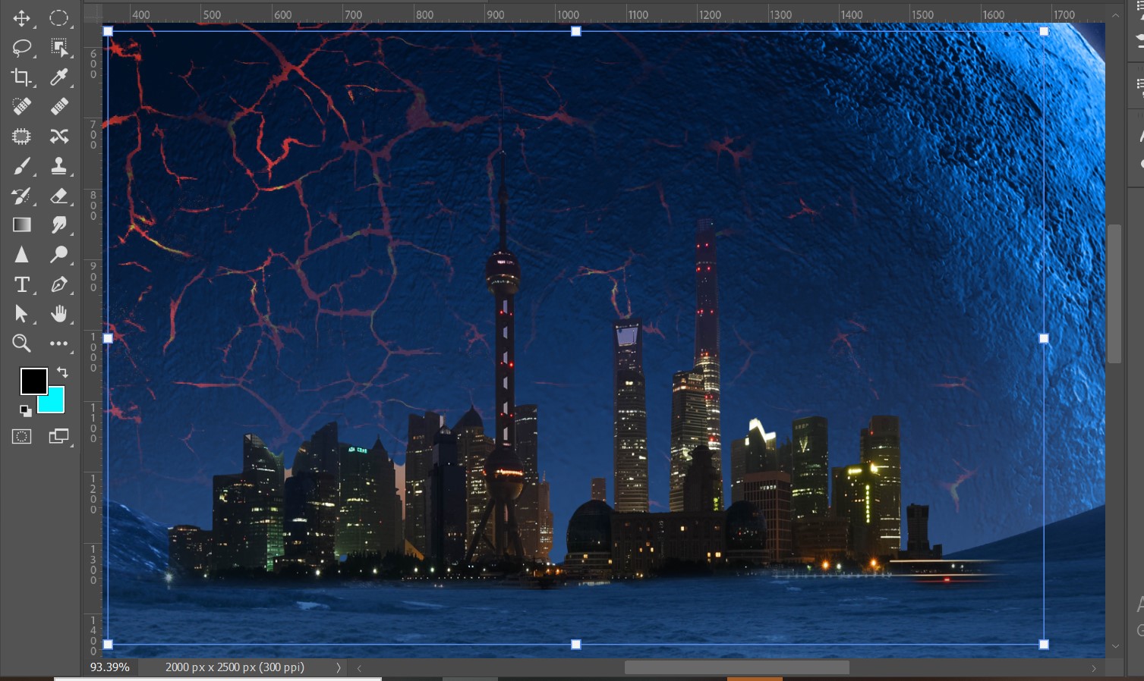1144x681 pixels.
Task: Select the Spot Healing Brush tool
Action: click(21, 107)
